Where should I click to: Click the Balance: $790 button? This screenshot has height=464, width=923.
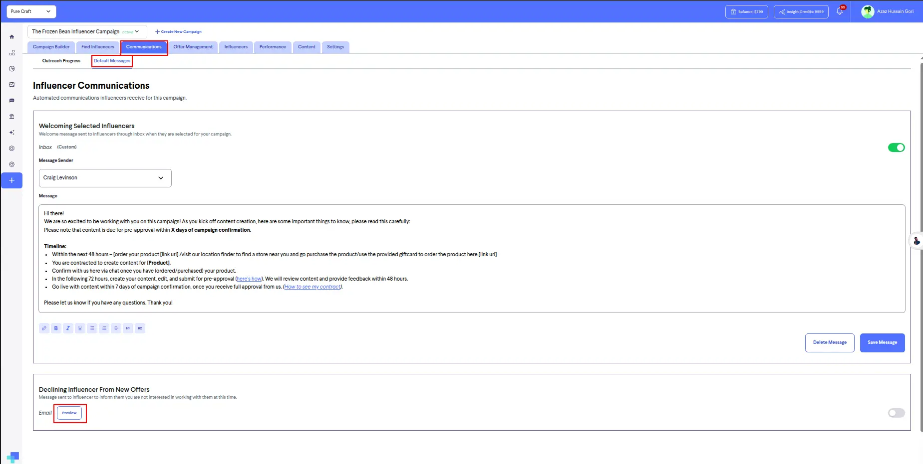pyautogui.click(x=746, y=11)
